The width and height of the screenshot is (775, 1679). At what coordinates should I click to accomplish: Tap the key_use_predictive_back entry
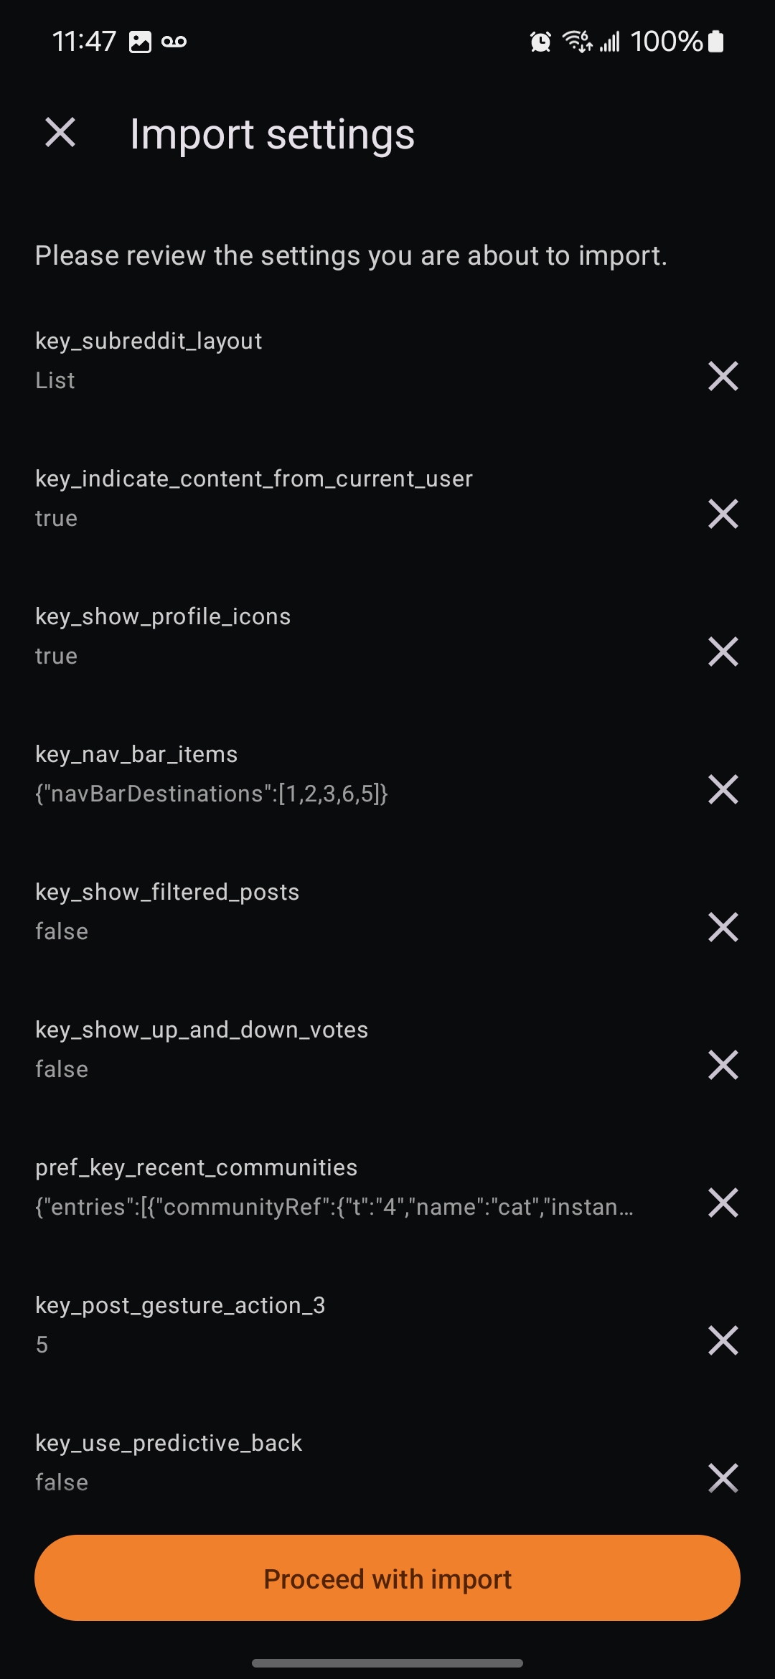(x=352, y=1462)
